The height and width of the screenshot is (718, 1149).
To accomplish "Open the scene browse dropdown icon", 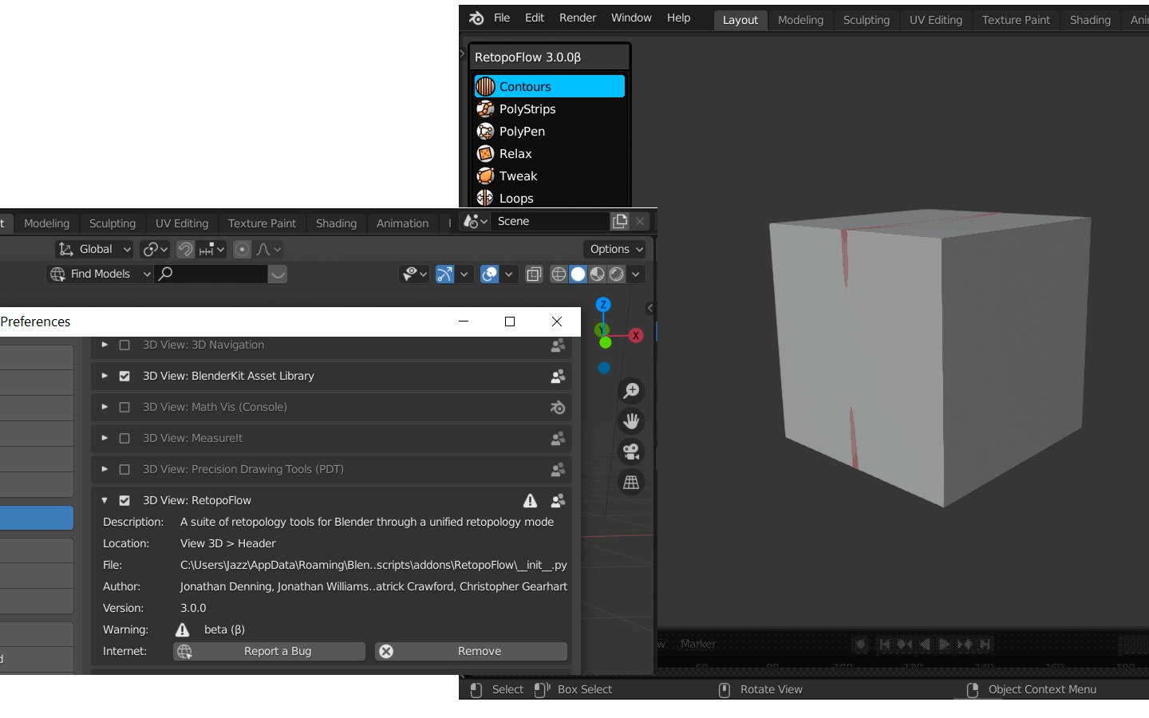I will pyautogui.click(x=476, y=221).
